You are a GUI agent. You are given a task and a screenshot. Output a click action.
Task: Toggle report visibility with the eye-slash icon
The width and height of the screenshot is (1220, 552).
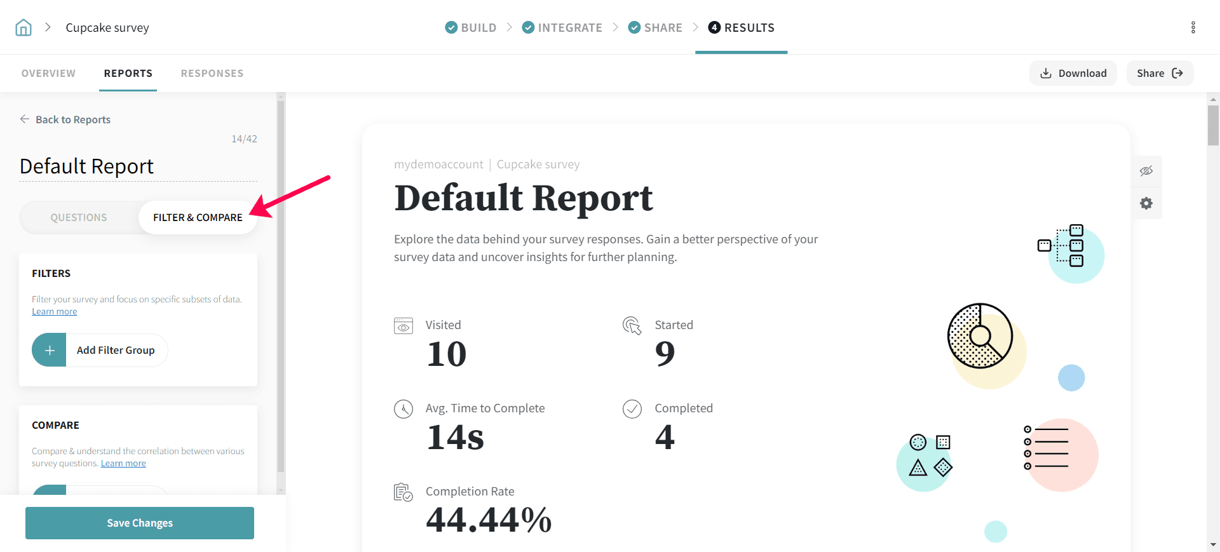(1146, 171)
